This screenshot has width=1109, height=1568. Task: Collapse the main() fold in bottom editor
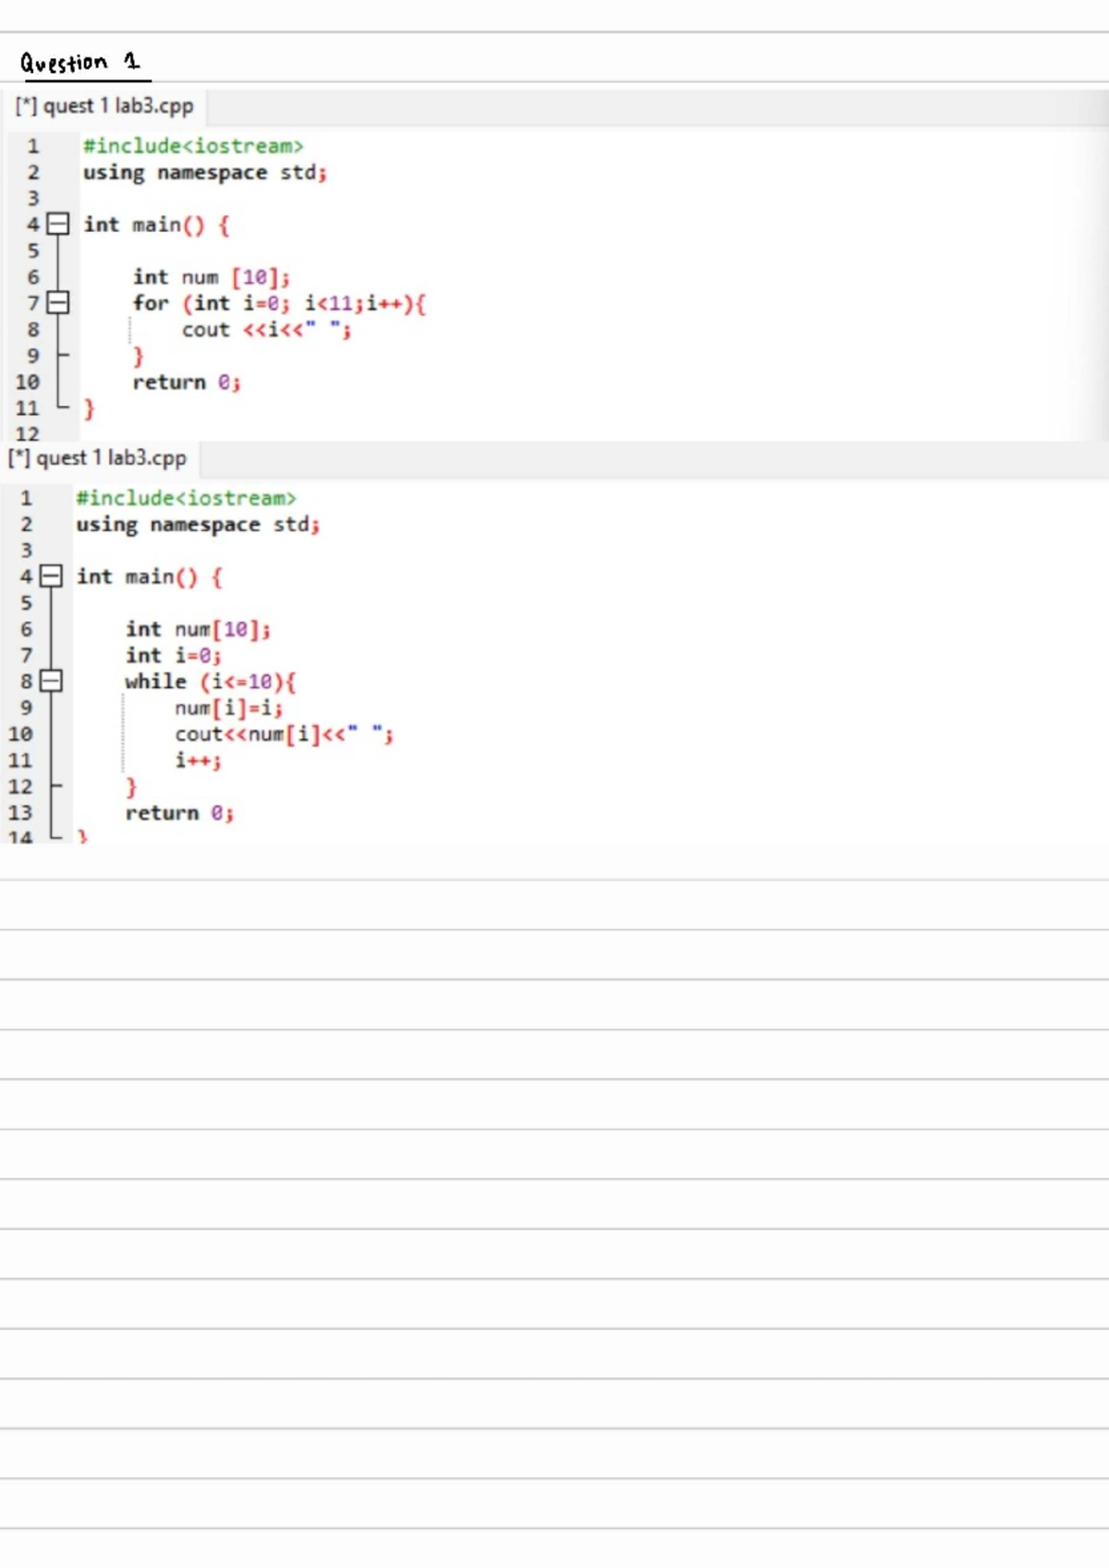click(x=51, y=577)
